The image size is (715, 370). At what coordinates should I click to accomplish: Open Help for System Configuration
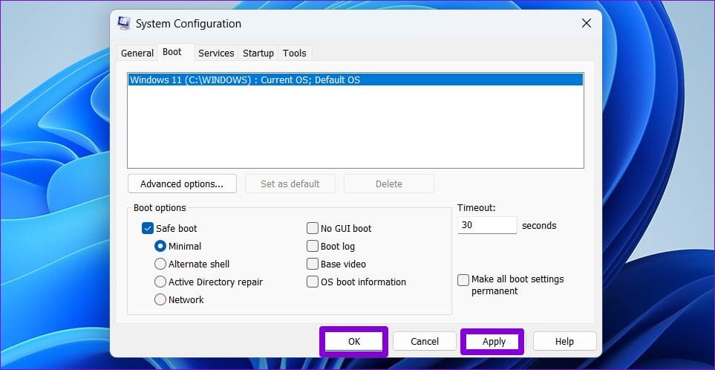coord(564,341)
